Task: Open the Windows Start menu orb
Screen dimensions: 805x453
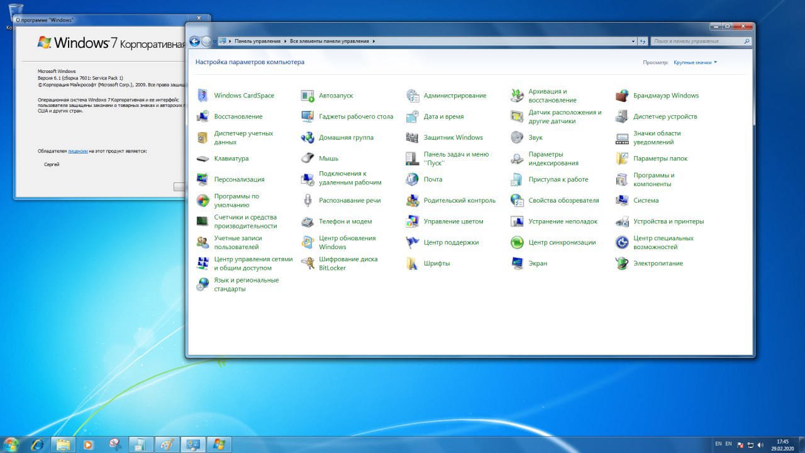Action: (11, 444)
